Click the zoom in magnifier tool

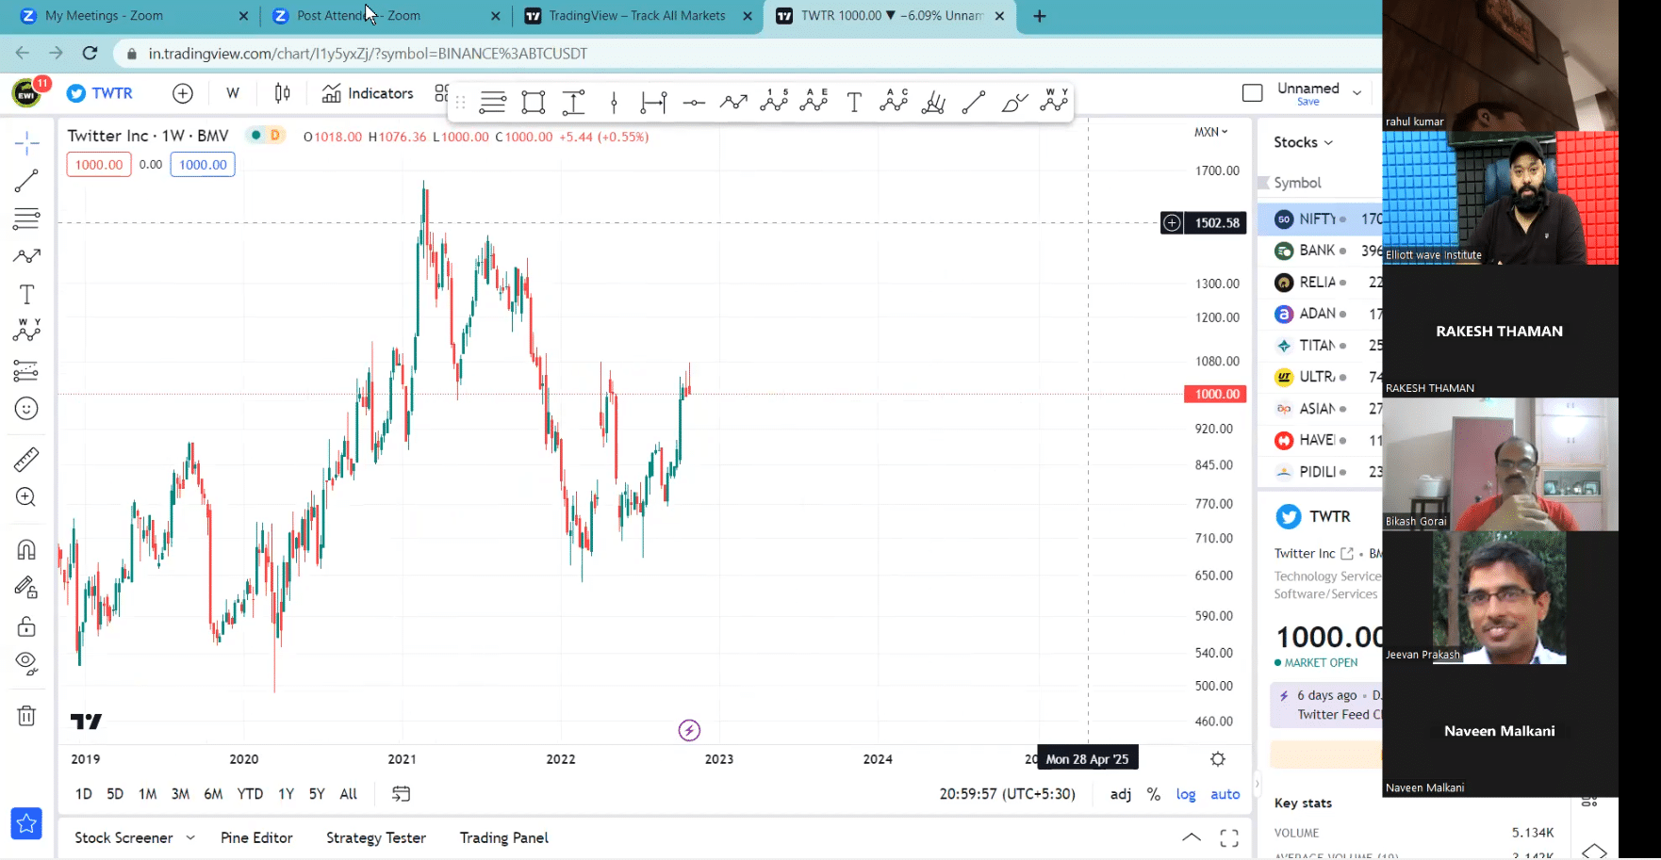pos(26,497)
